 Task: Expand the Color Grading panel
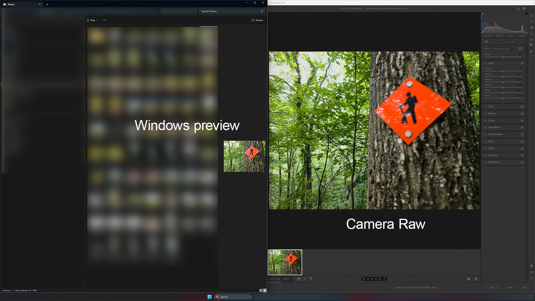point(495,134)
